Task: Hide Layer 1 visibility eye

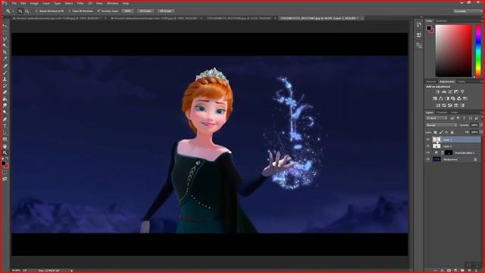Action: point(428,140)
